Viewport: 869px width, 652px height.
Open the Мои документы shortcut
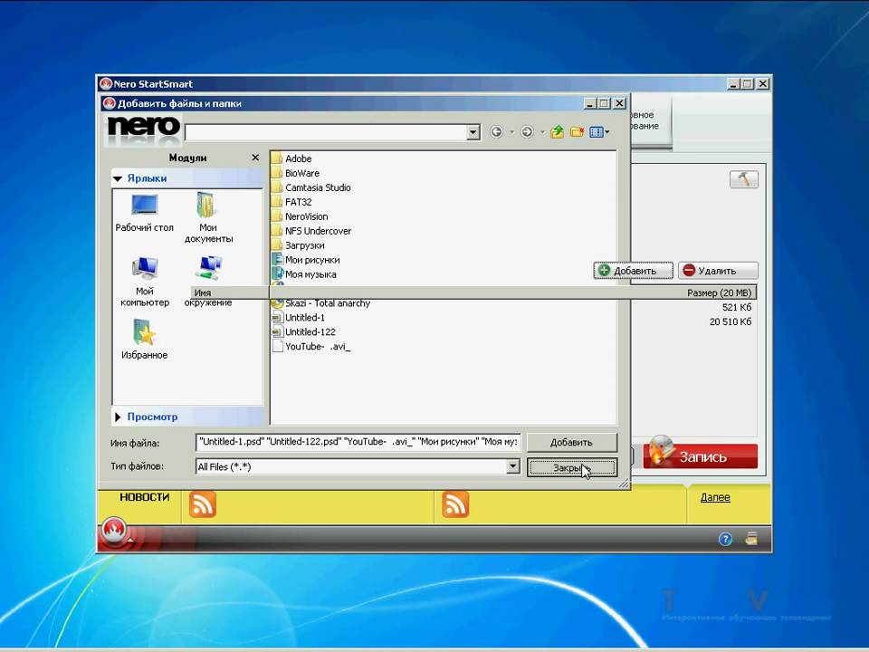(208, 217)
